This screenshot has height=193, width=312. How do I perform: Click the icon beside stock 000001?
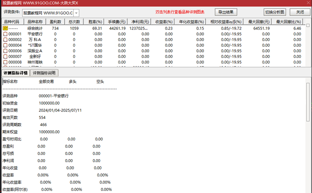(x=5, y=34)
